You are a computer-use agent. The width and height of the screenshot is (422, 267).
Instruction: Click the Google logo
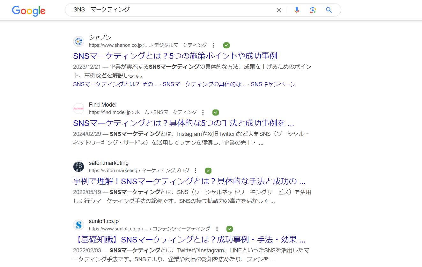pos(29,11)
